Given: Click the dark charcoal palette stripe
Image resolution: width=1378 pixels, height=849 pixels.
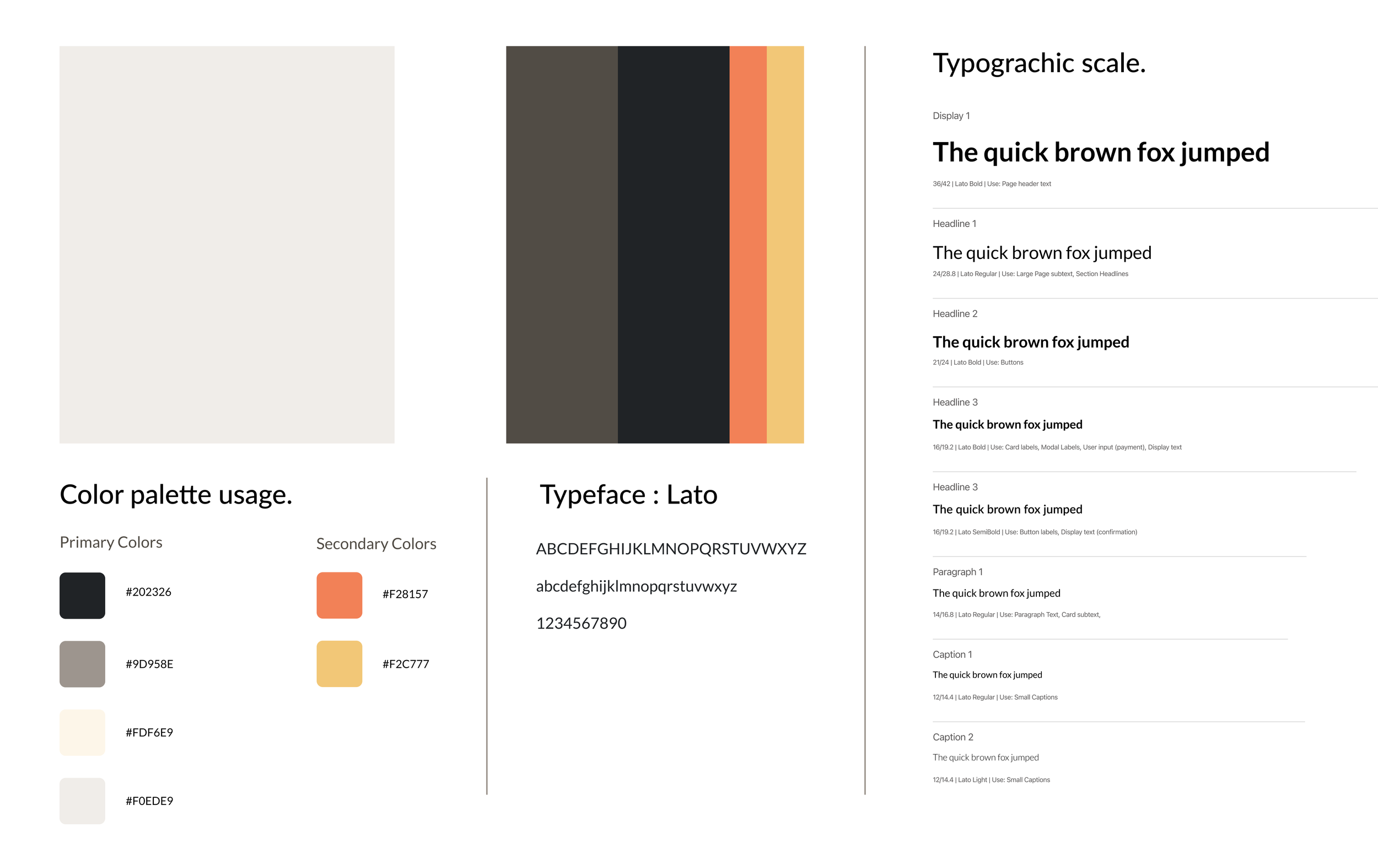Looking at the screenshot, I should pos(673,244).
